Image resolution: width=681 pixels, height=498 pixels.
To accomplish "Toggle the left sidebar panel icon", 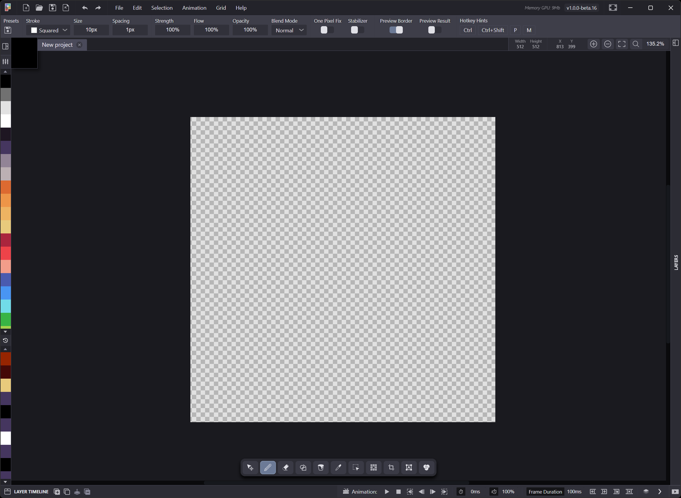I will pyautogui.click(x=5, y=46).
